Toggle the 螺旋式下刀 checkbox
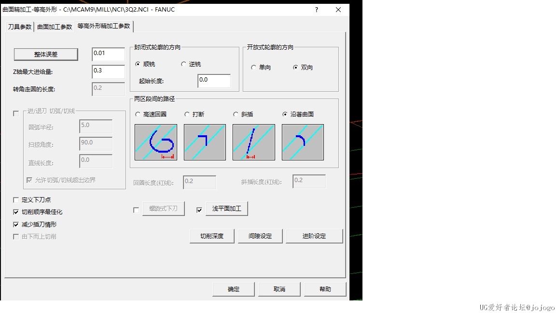Viewport: 556px width, 313px height. pyautogui.click(x=136, y=210)
